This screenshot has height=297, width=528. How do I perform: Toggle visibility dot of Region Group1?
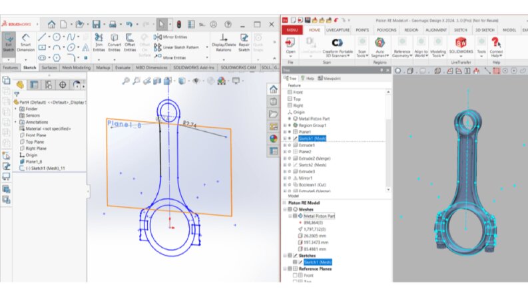coord(289,125)
